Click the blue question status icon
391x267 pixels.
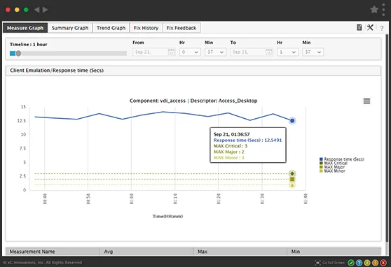pyautogui.click(x=359, y=263)
